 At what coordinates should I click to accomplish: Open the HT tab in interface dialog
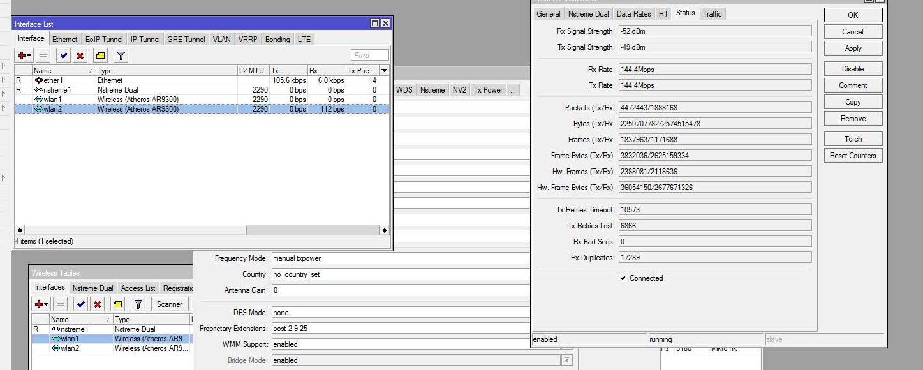click(664, 14)
